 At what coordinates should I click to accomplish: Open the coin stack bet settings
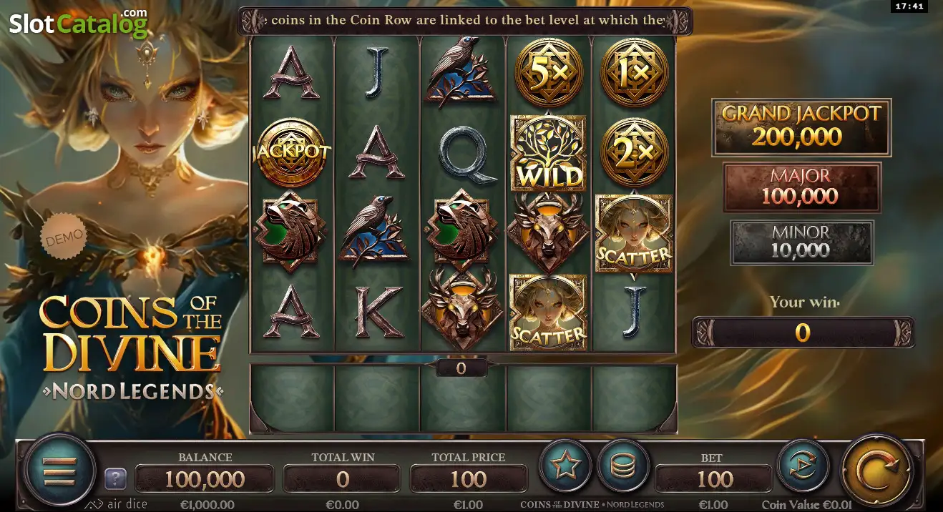click(x=623, y=466)
